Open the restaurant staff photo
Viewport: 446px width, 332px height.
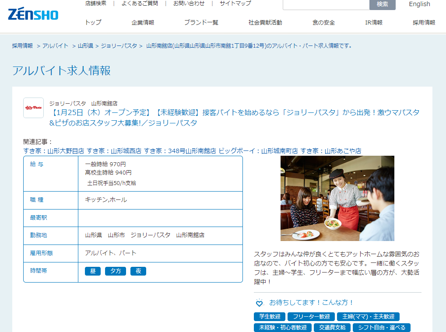pos(337,198)
